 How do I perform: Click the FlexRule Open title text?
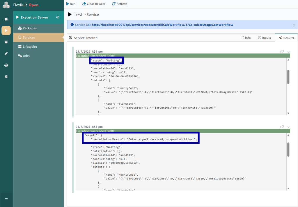(x=26, y=5)
